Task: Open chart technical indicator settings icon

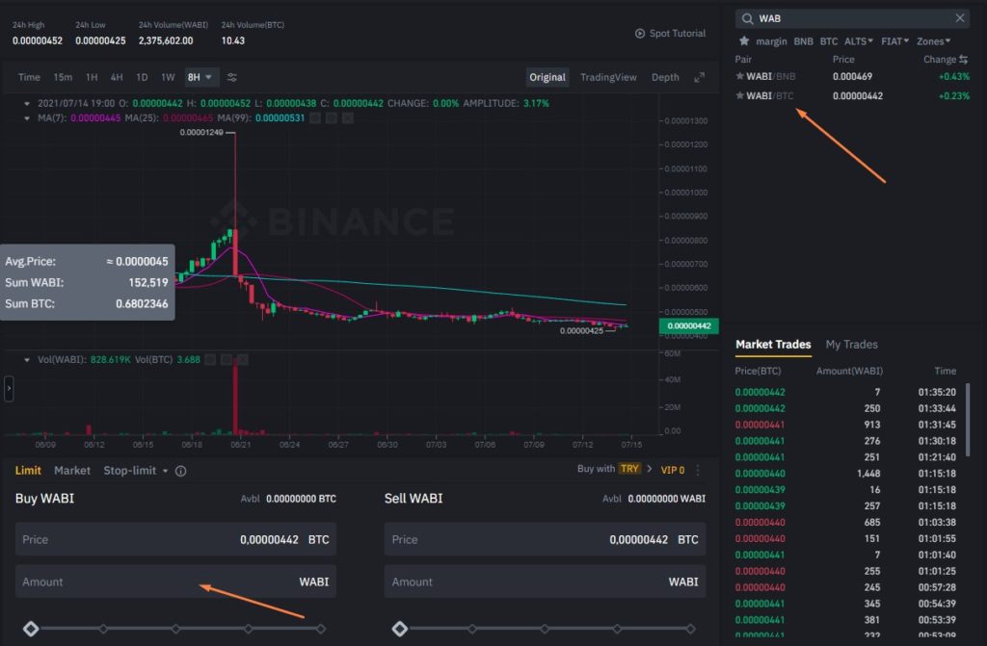Action: [231, 77]
